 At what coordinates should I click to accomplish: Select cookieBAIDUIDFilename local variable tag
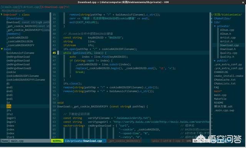(23, 76)
